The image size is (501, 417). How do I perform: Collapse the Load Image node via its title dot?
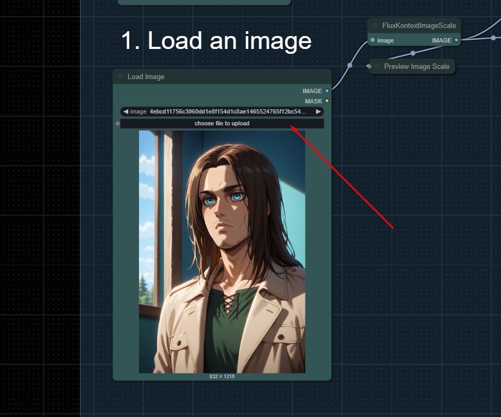(x=120, y=76)
